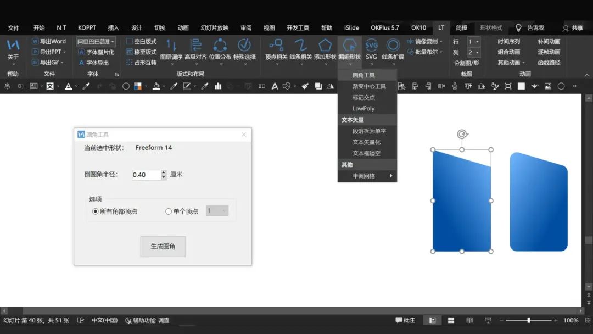
Task: Switch to the 形状格式 tab
Action: (x=491, y=27)
